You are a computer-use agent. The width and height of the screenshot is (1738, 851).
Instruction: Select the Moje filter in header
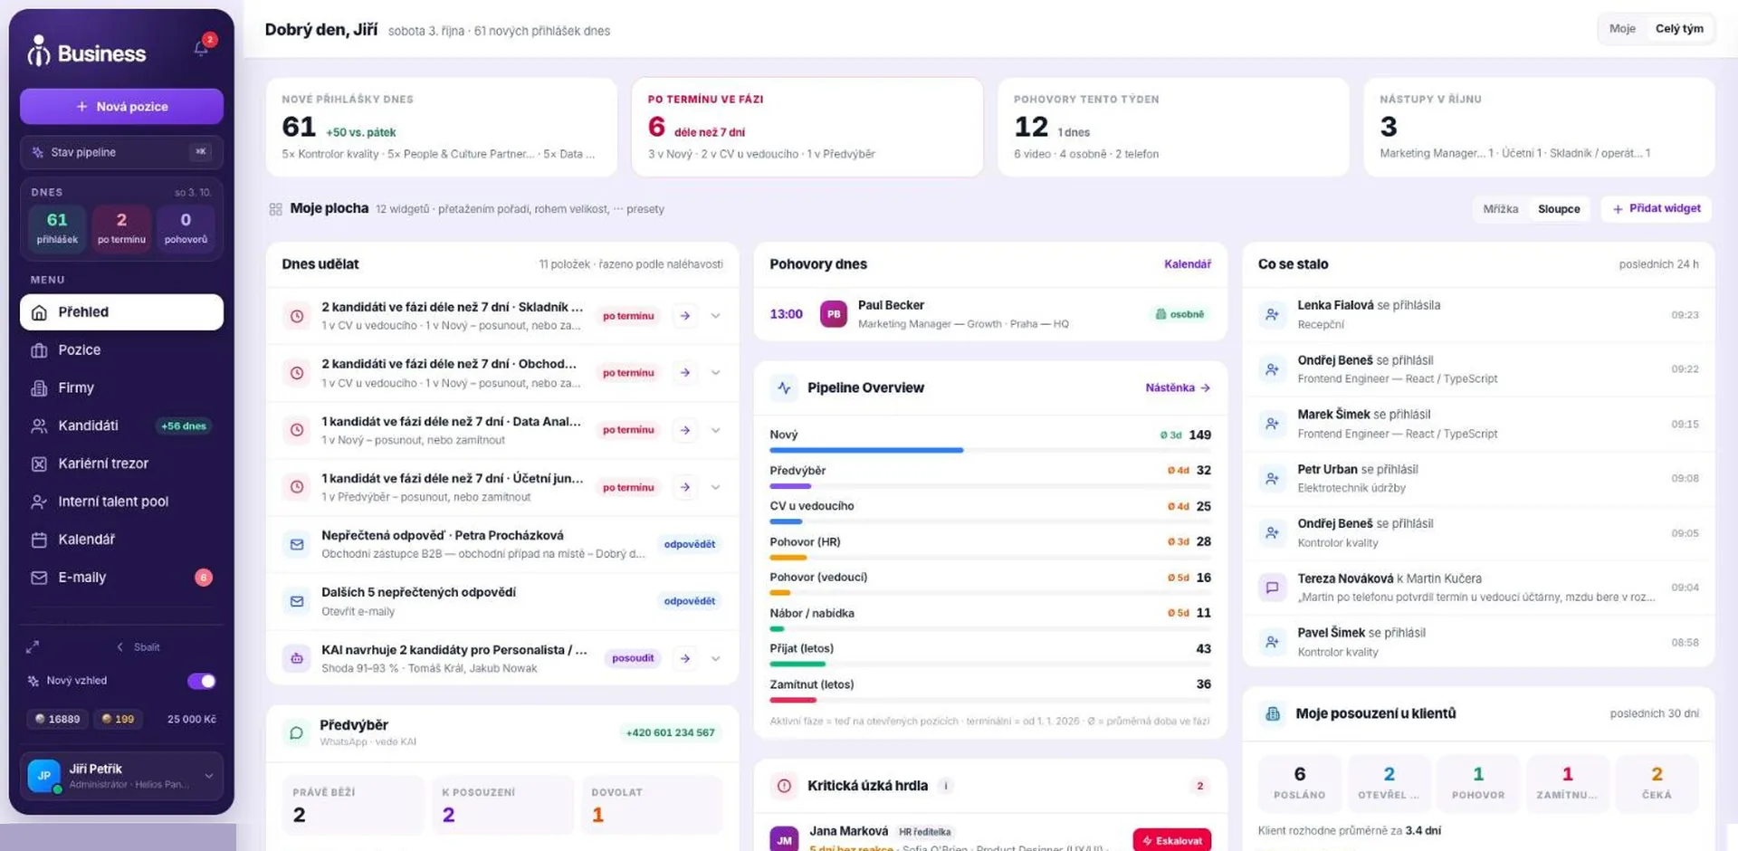click(1622, 29)
